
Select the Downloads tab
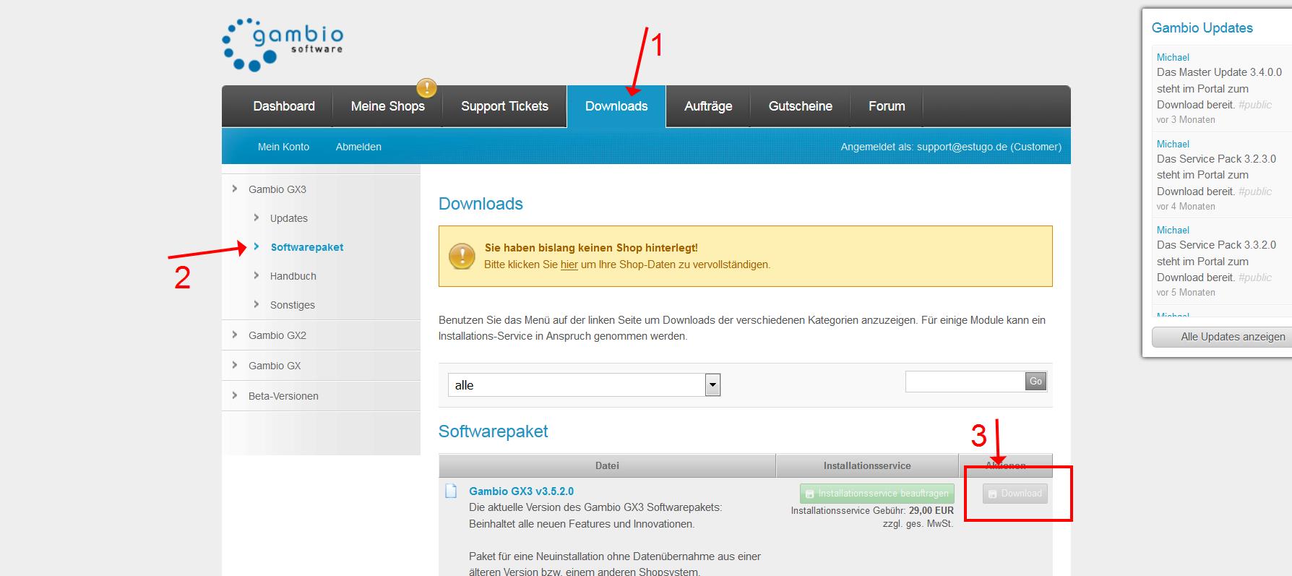pyautogui.click(x=616, y=106)
